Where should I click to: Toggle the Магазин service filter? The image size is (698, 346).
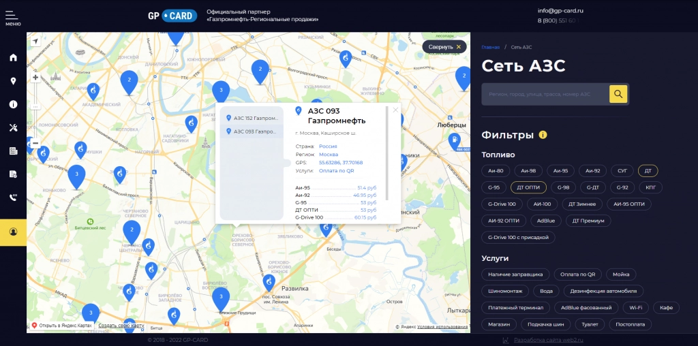(x=499, y=324)
